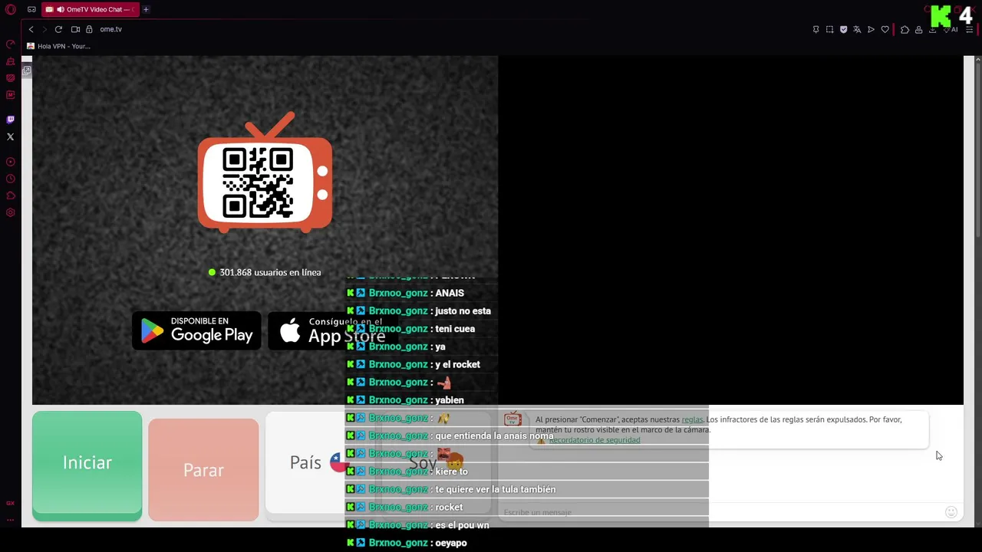Click overlay chat message 'es el pou wn'
The width and height of the screenshot is (982, 552).
coord(462,525)
